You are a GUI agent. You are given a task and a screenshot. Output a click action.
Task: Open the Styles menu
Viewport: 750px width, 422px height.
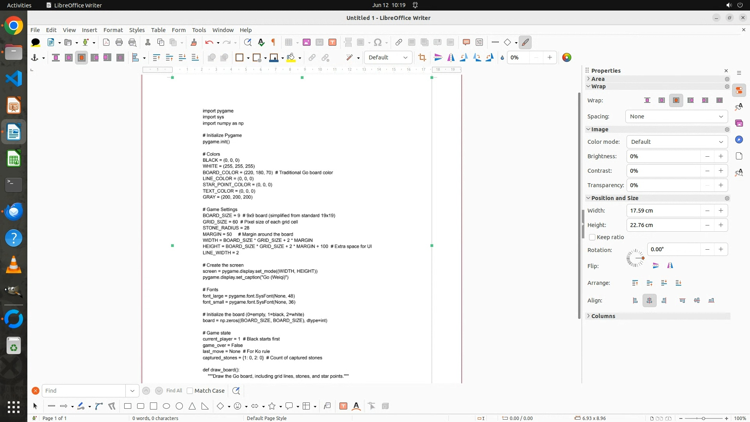137,30
